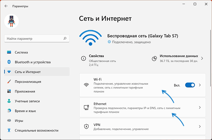Click the Bluetooth icon in the sidebar
The image size is (212, 140).
pyautogui.click(x=9, y=62)
